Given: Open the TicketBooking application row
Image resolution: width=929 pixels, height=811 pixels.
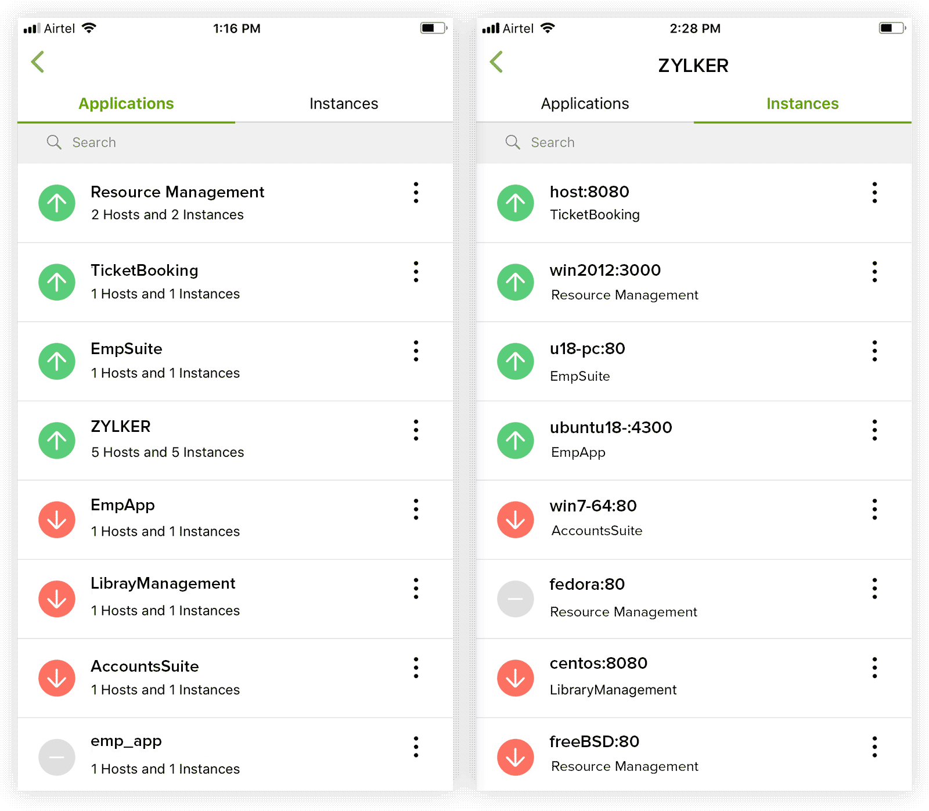Looking at the screenshot, I should click(x=235, y=282).
